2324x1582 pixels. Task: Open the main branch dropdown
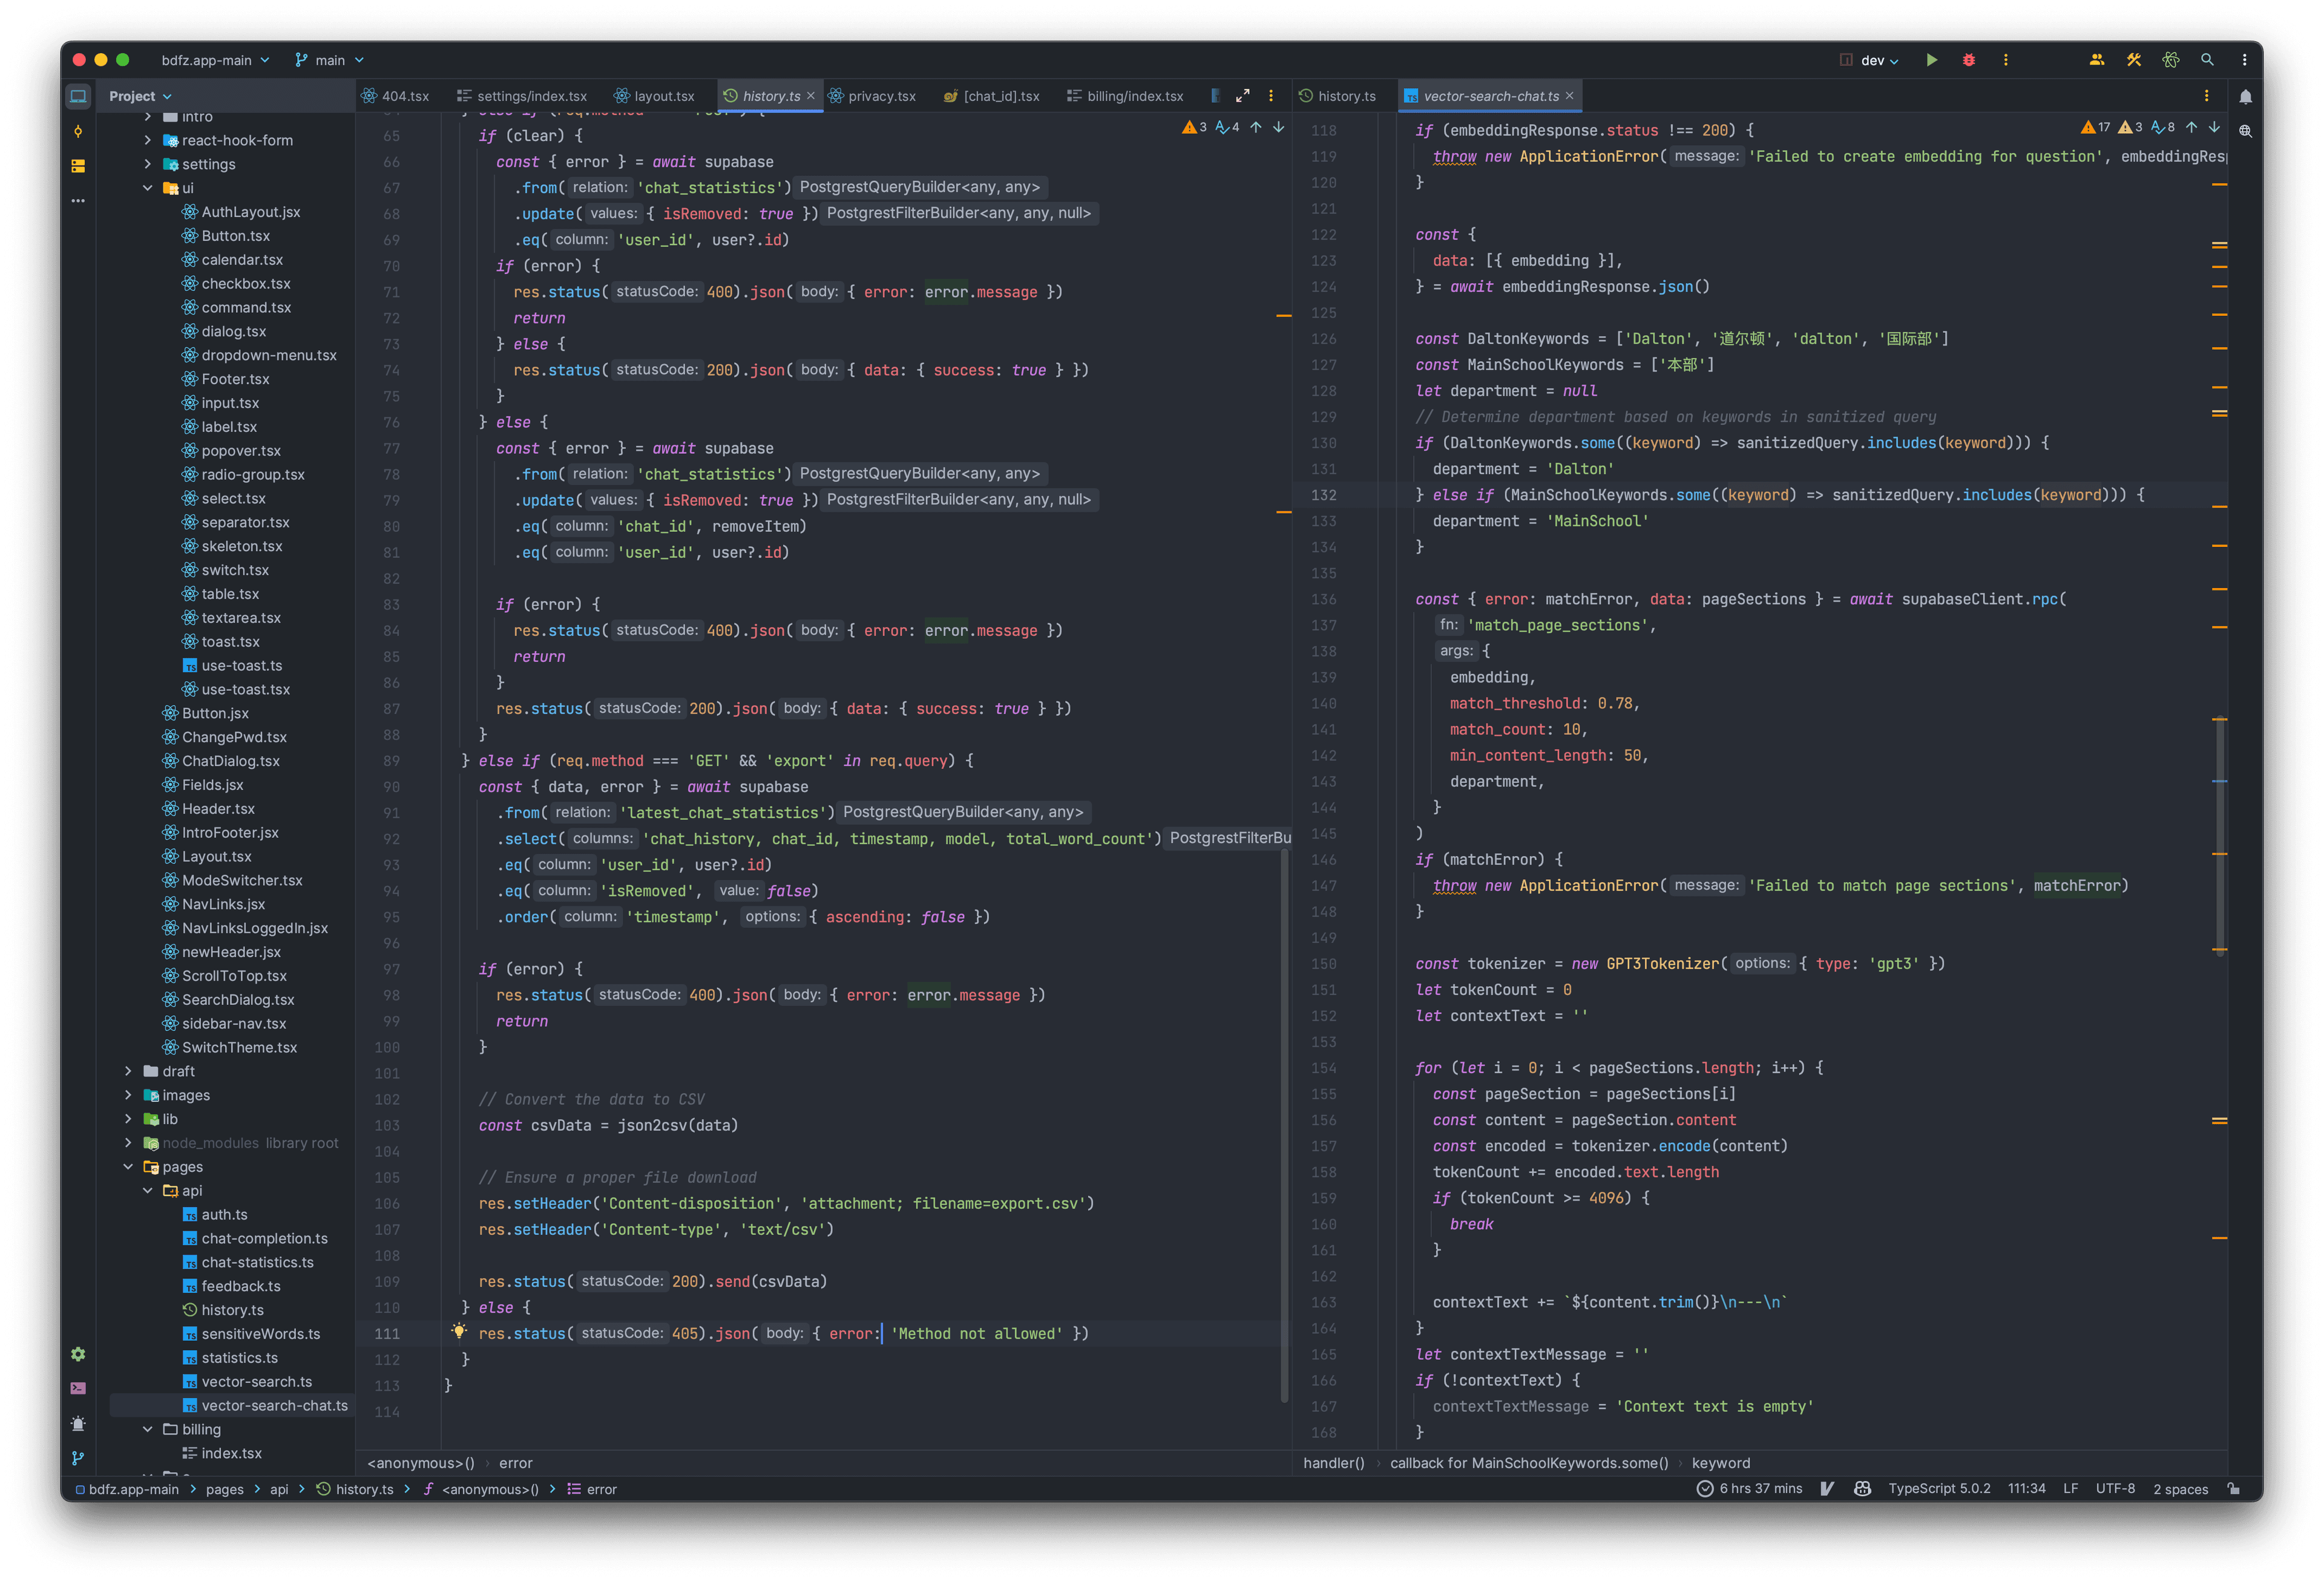point(330,60)
